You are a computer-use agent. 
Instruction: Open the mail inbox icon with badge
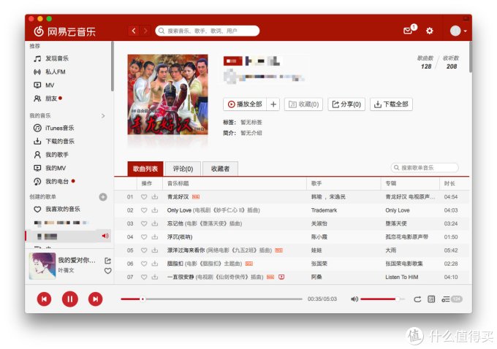(x=409, y=30)
